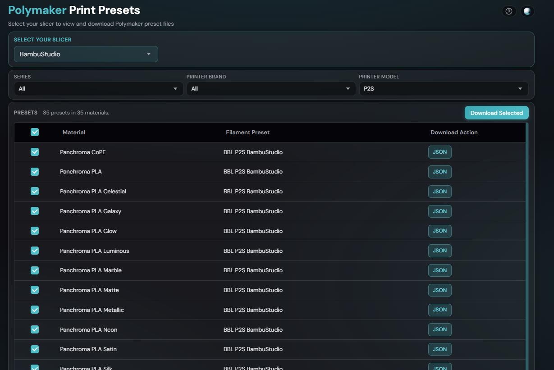Toggle the select-all header checkbox
Viewport: 554px width, 370px height.
(x=35, y=132)
